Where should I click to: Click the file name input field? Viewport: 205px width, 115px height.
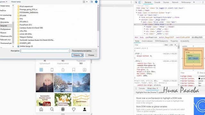[x=45, y=51]
